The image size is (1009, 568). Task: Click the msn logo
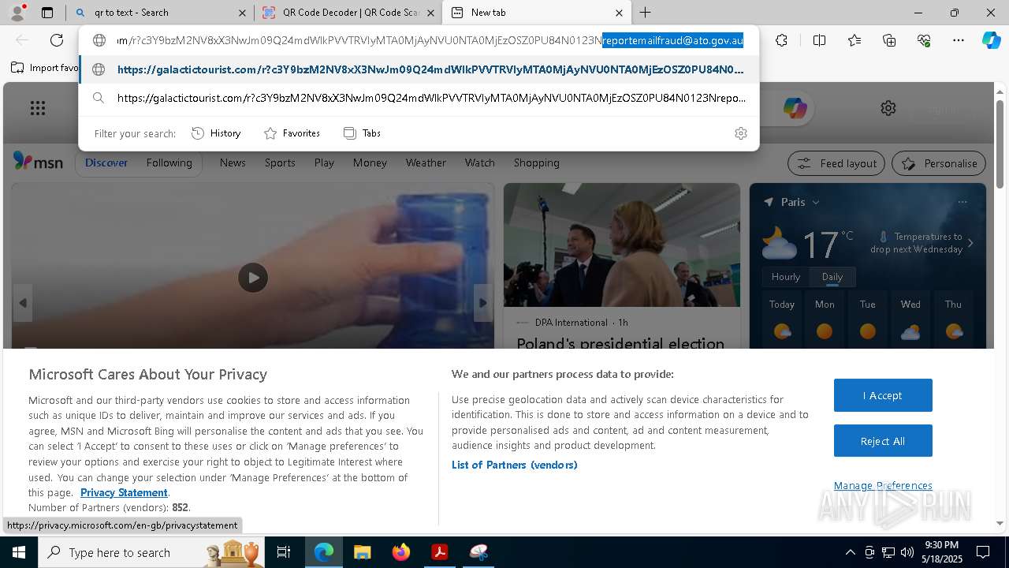coord(38,162)
